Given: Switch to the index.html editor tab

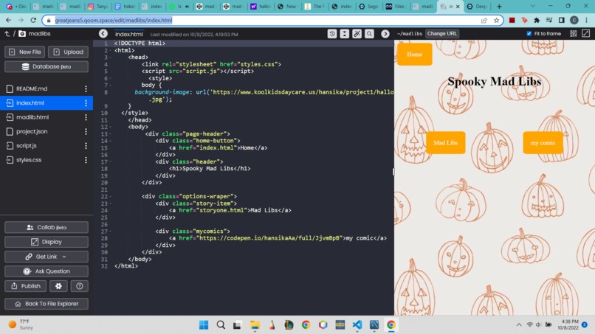Looking at the screenshot, I should coord(129,34).
